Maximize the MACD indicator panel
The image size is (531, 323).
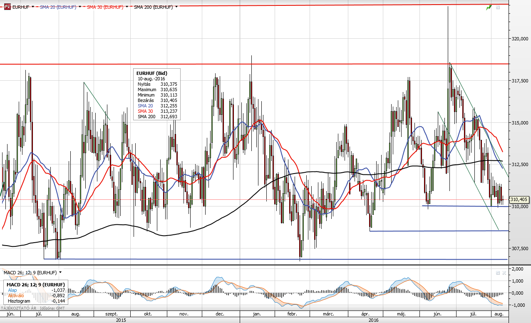(498, 273)
